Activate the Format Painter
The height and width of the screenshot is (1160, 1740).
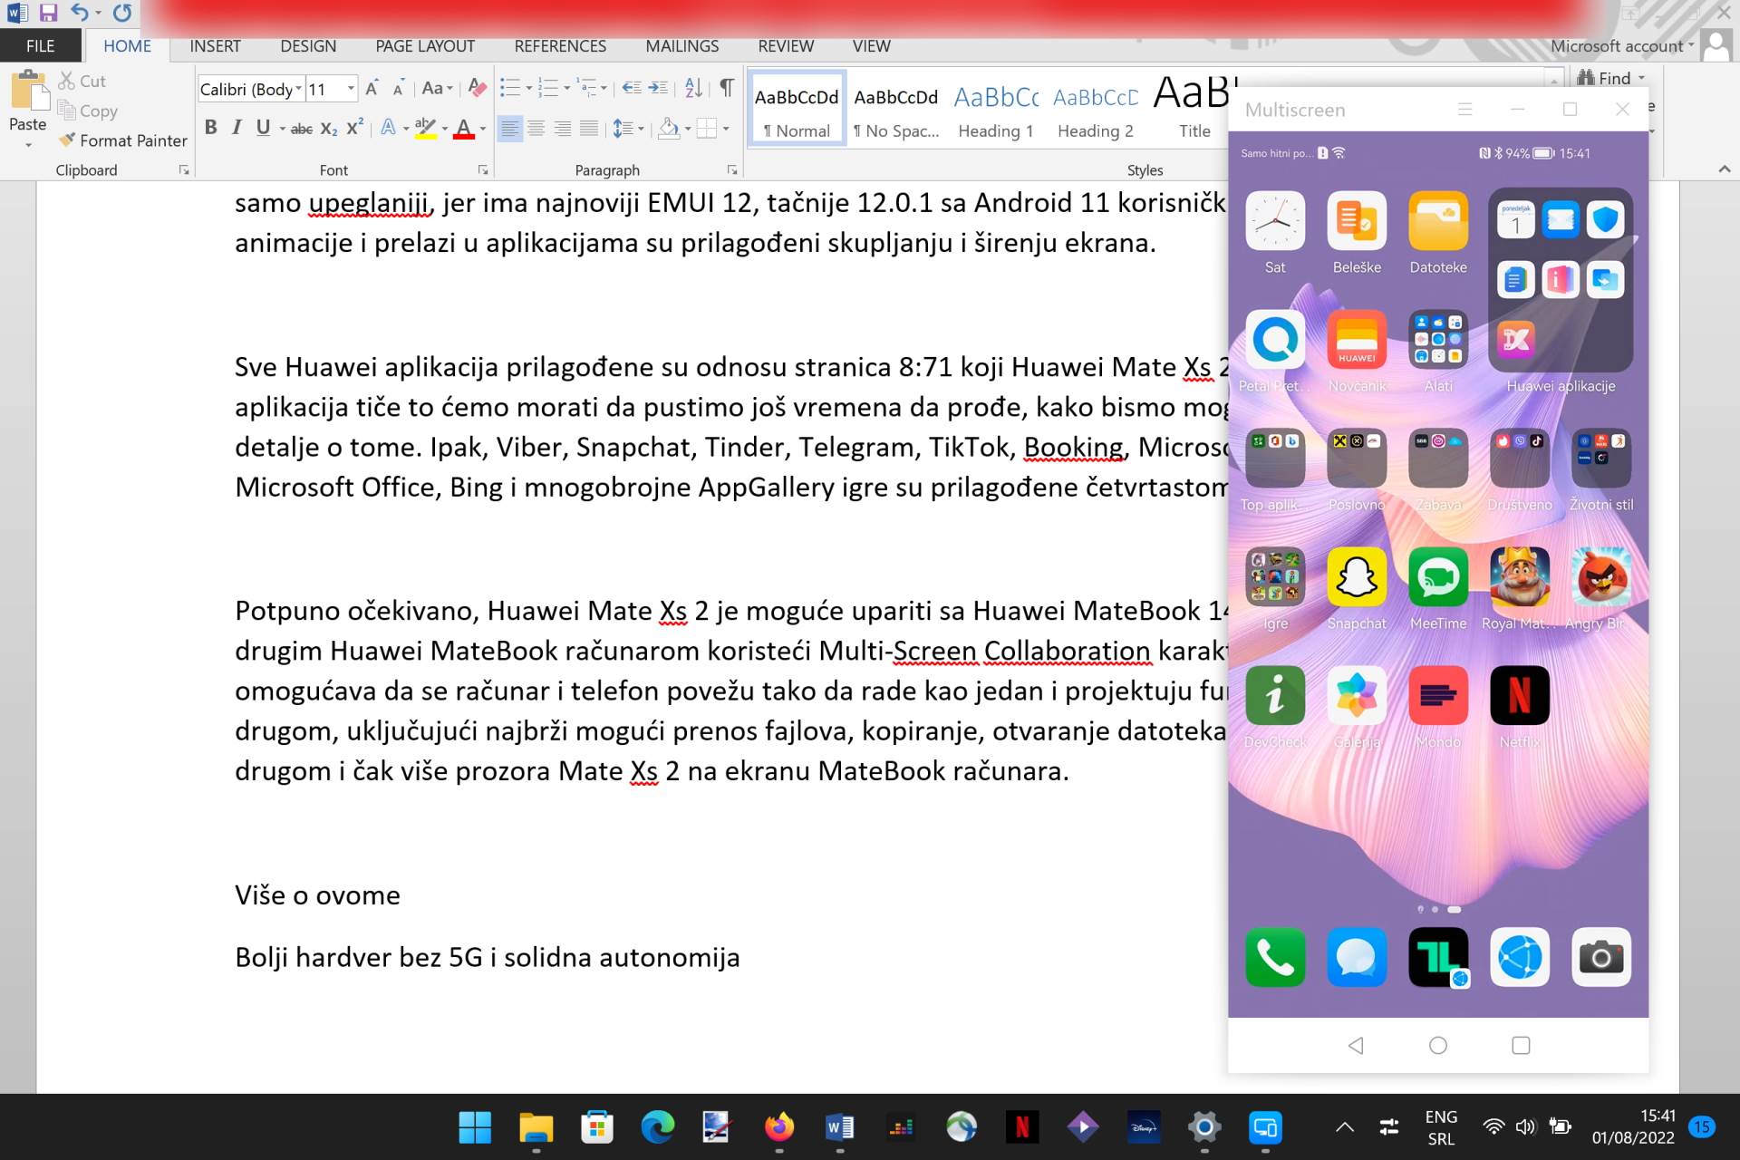[124, 140]
